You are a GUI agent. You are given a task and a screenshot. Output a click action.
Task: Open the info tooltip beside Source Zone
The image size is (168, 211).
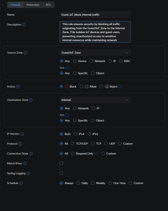(x=26, y=53)
